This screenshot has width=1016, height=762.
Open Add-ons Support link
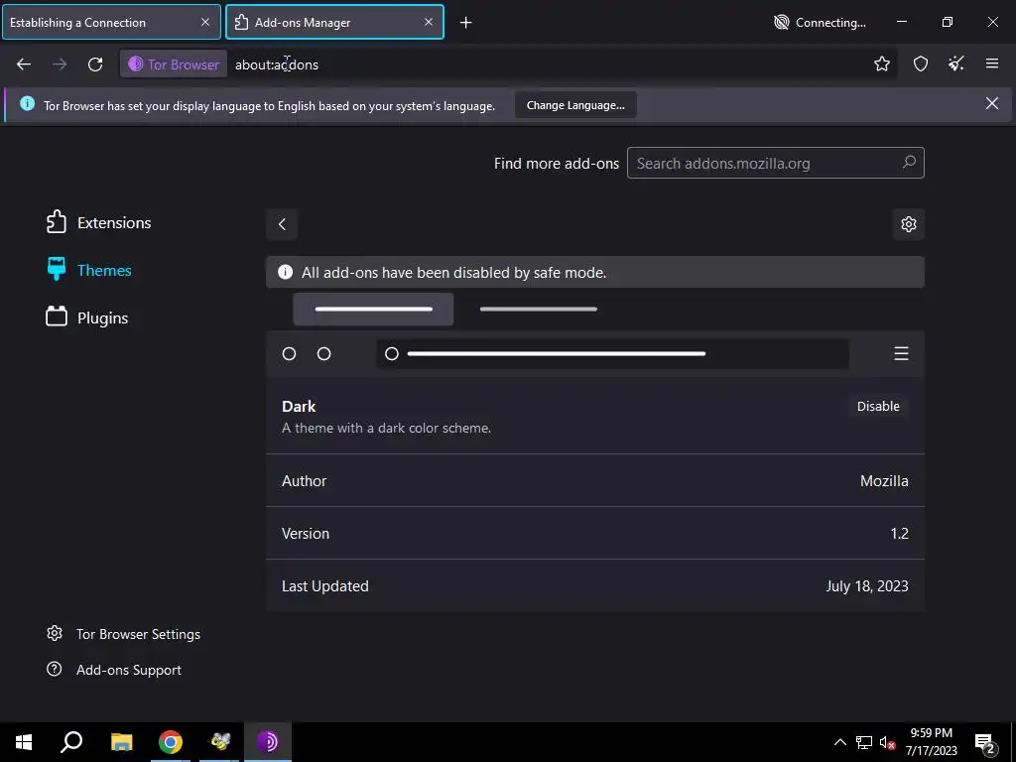pos(114,670)
